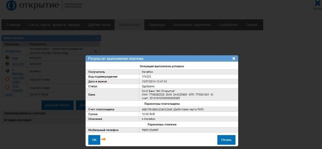Open the танки payment link
This screenshot has height=149, width=322.
pos(9,95)
